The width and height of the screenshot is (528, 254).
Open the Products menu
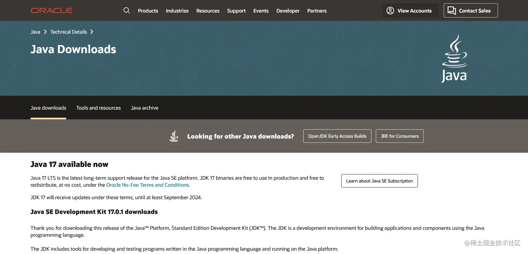(148, 11)
